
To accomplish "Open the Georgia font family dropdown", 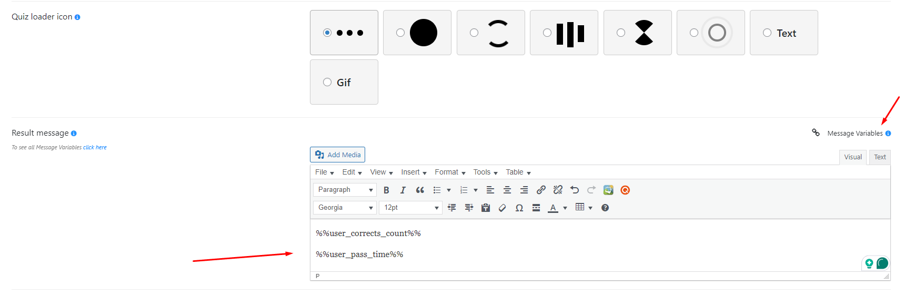I will click(345, 208).
